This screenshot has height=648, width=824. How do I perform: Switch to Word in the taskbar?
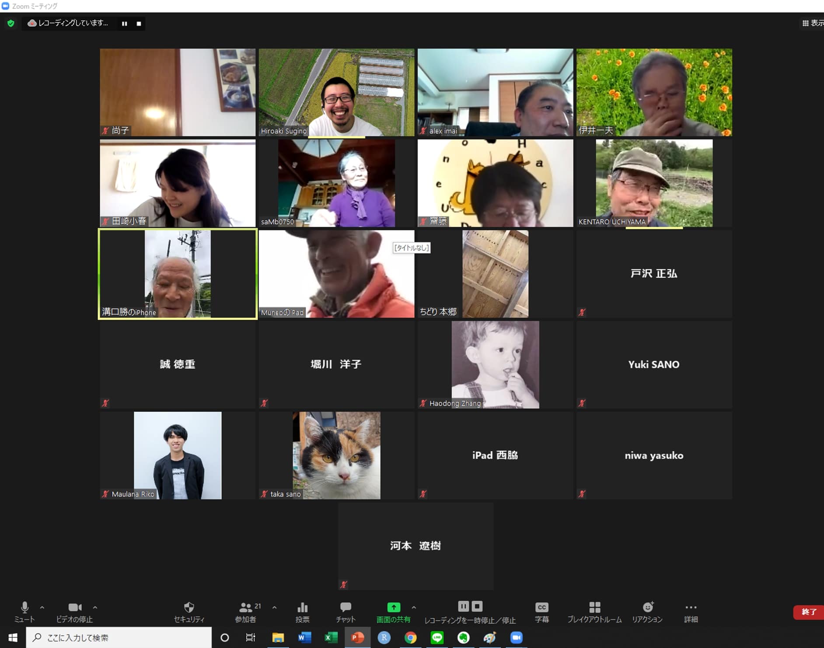pos(304,638)
